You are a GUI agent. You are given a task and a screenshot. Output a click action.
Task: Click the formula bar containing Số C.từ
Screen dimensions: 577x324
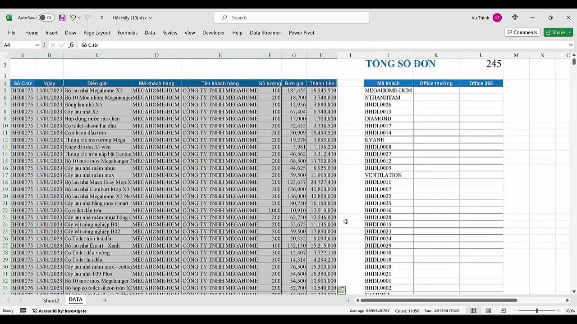[x=322, y=45]
